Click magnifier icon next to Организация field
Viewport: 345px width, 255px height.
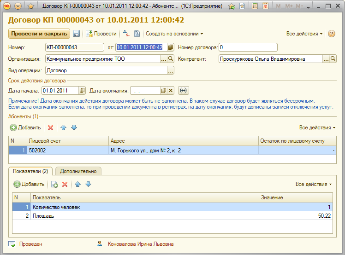point(170,59)
